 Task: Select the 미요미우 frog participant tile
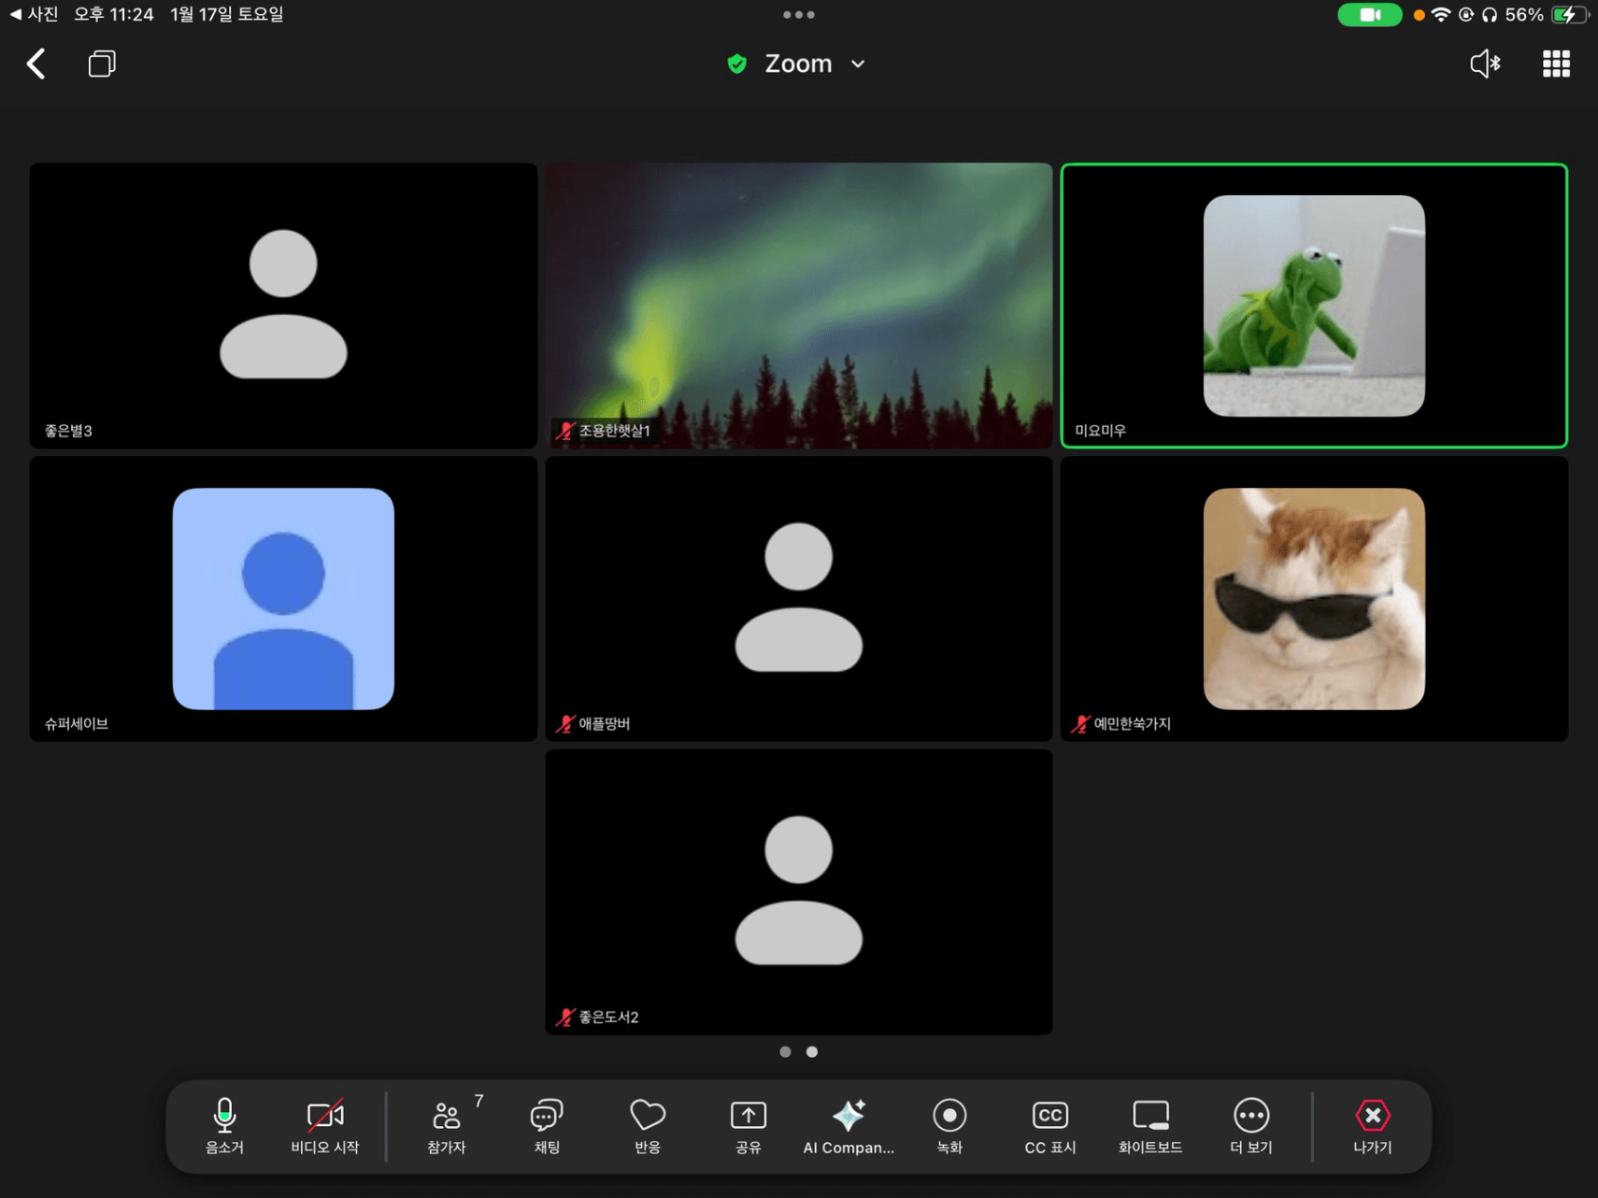1313,306
